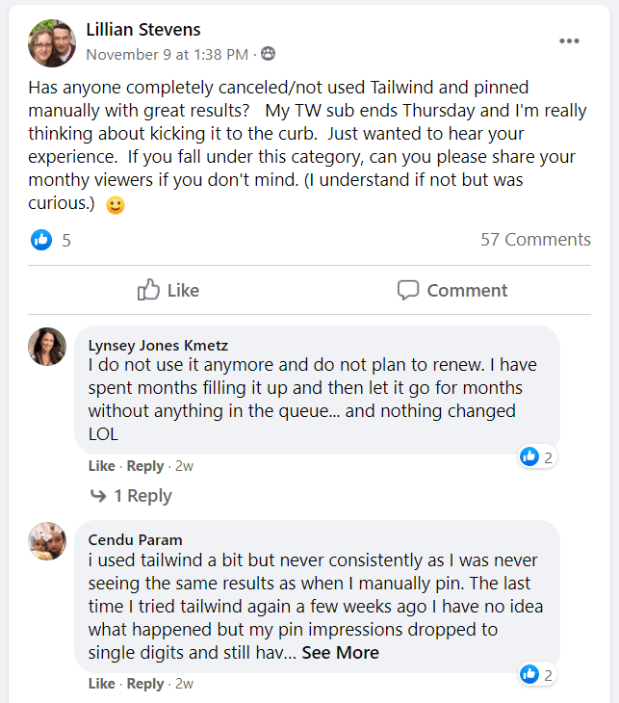Screen dimensions: 619x703
Task: Click the post audience privacy icon
Action: (269, 54)
